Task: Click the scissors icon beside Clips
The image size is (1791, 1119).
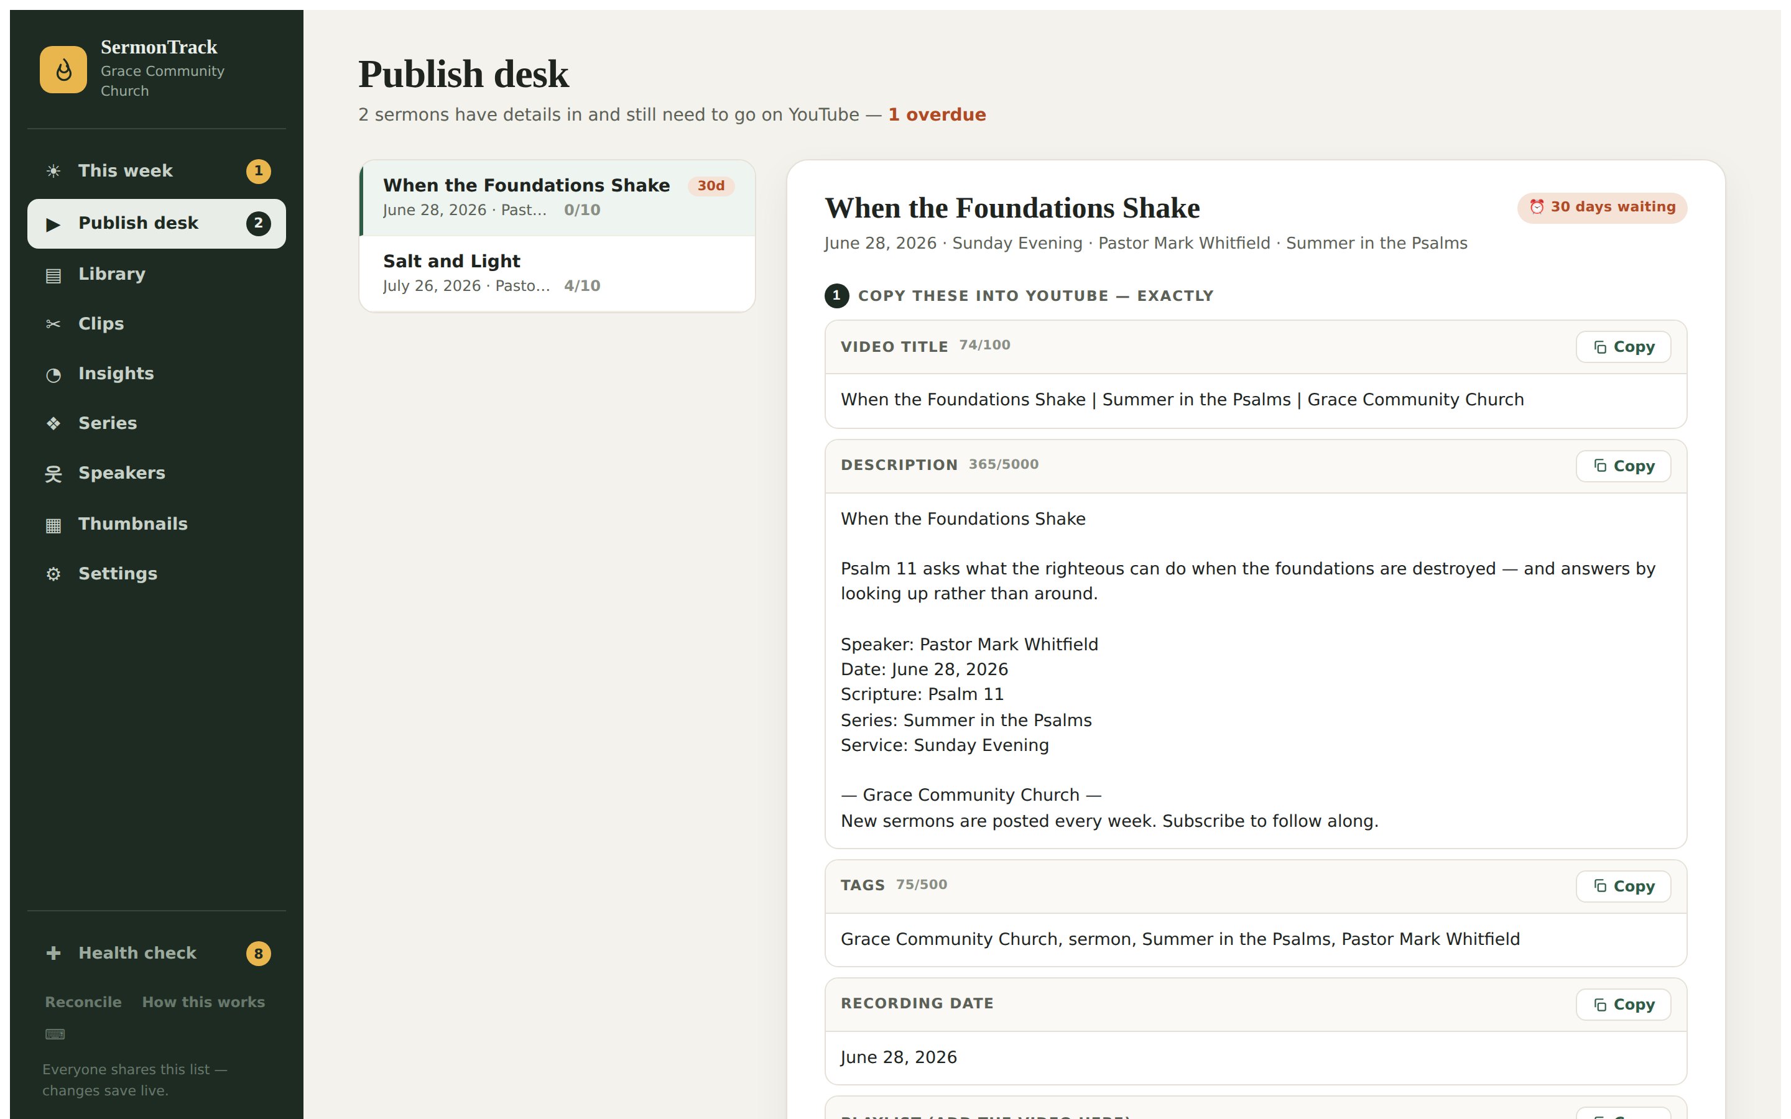Action: [53, 324]
